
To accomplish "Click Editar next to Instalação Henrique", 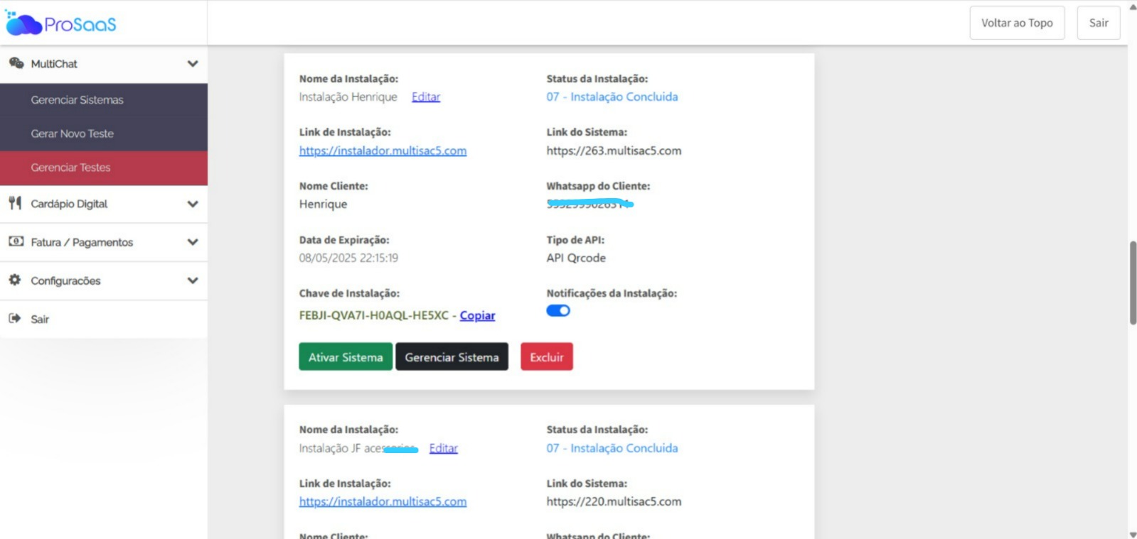I will pyautogui.click(x=426, y=97).
